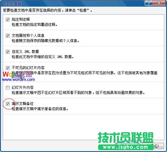The height and width of the screenshot is (152, 167).
Task: Open dialog help with the question mark icon
Action: pos(149,3)
